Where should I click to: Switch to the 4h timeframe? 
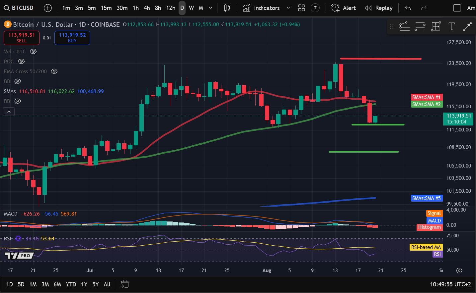click(x=147, y=8)
